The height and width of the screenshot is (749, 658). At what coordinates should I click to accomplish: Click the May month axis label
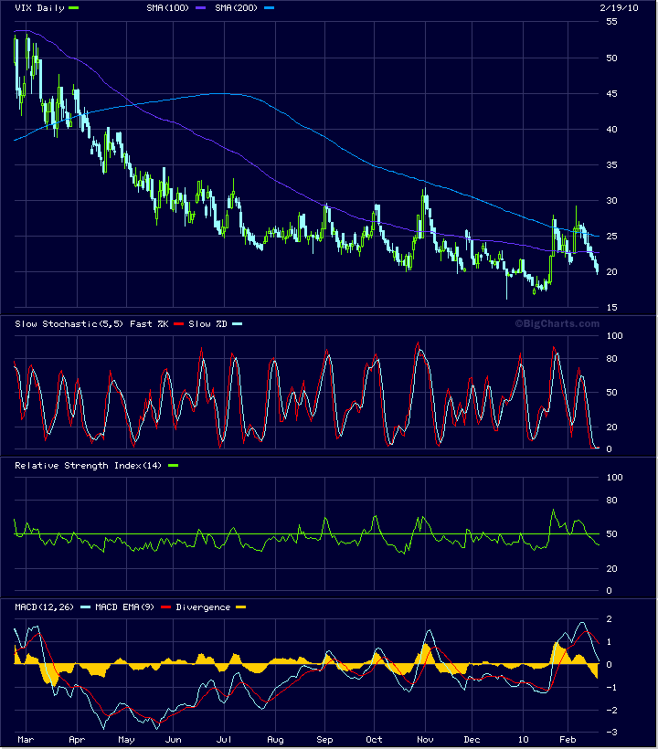(x=126, y=740)
